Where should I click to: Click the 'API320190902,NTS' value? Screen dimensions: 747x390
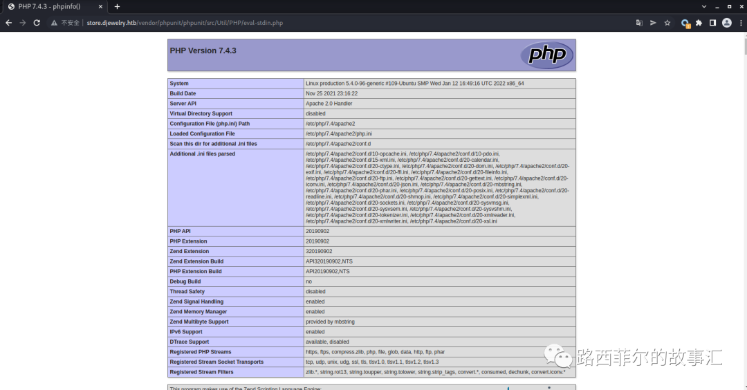click(x=329, y=261)
